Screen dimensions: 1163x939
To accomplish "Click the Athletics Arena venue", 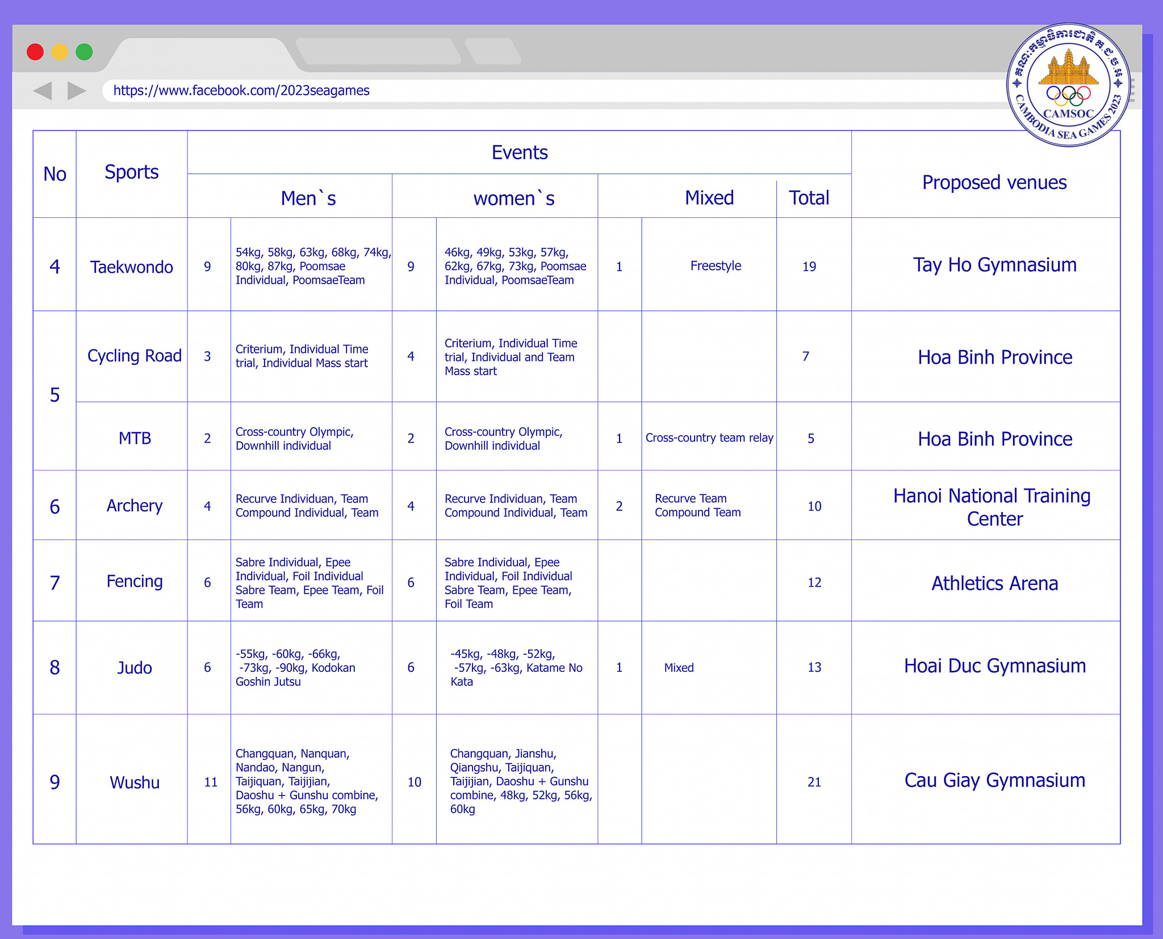I will point(995,583).
